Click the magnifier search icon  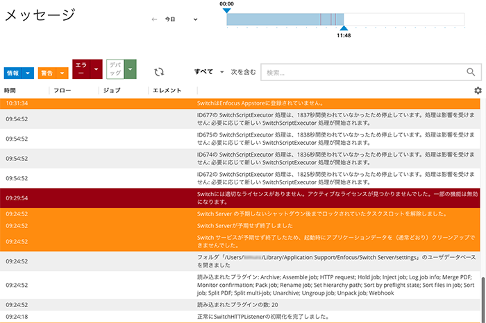(471, 72)
